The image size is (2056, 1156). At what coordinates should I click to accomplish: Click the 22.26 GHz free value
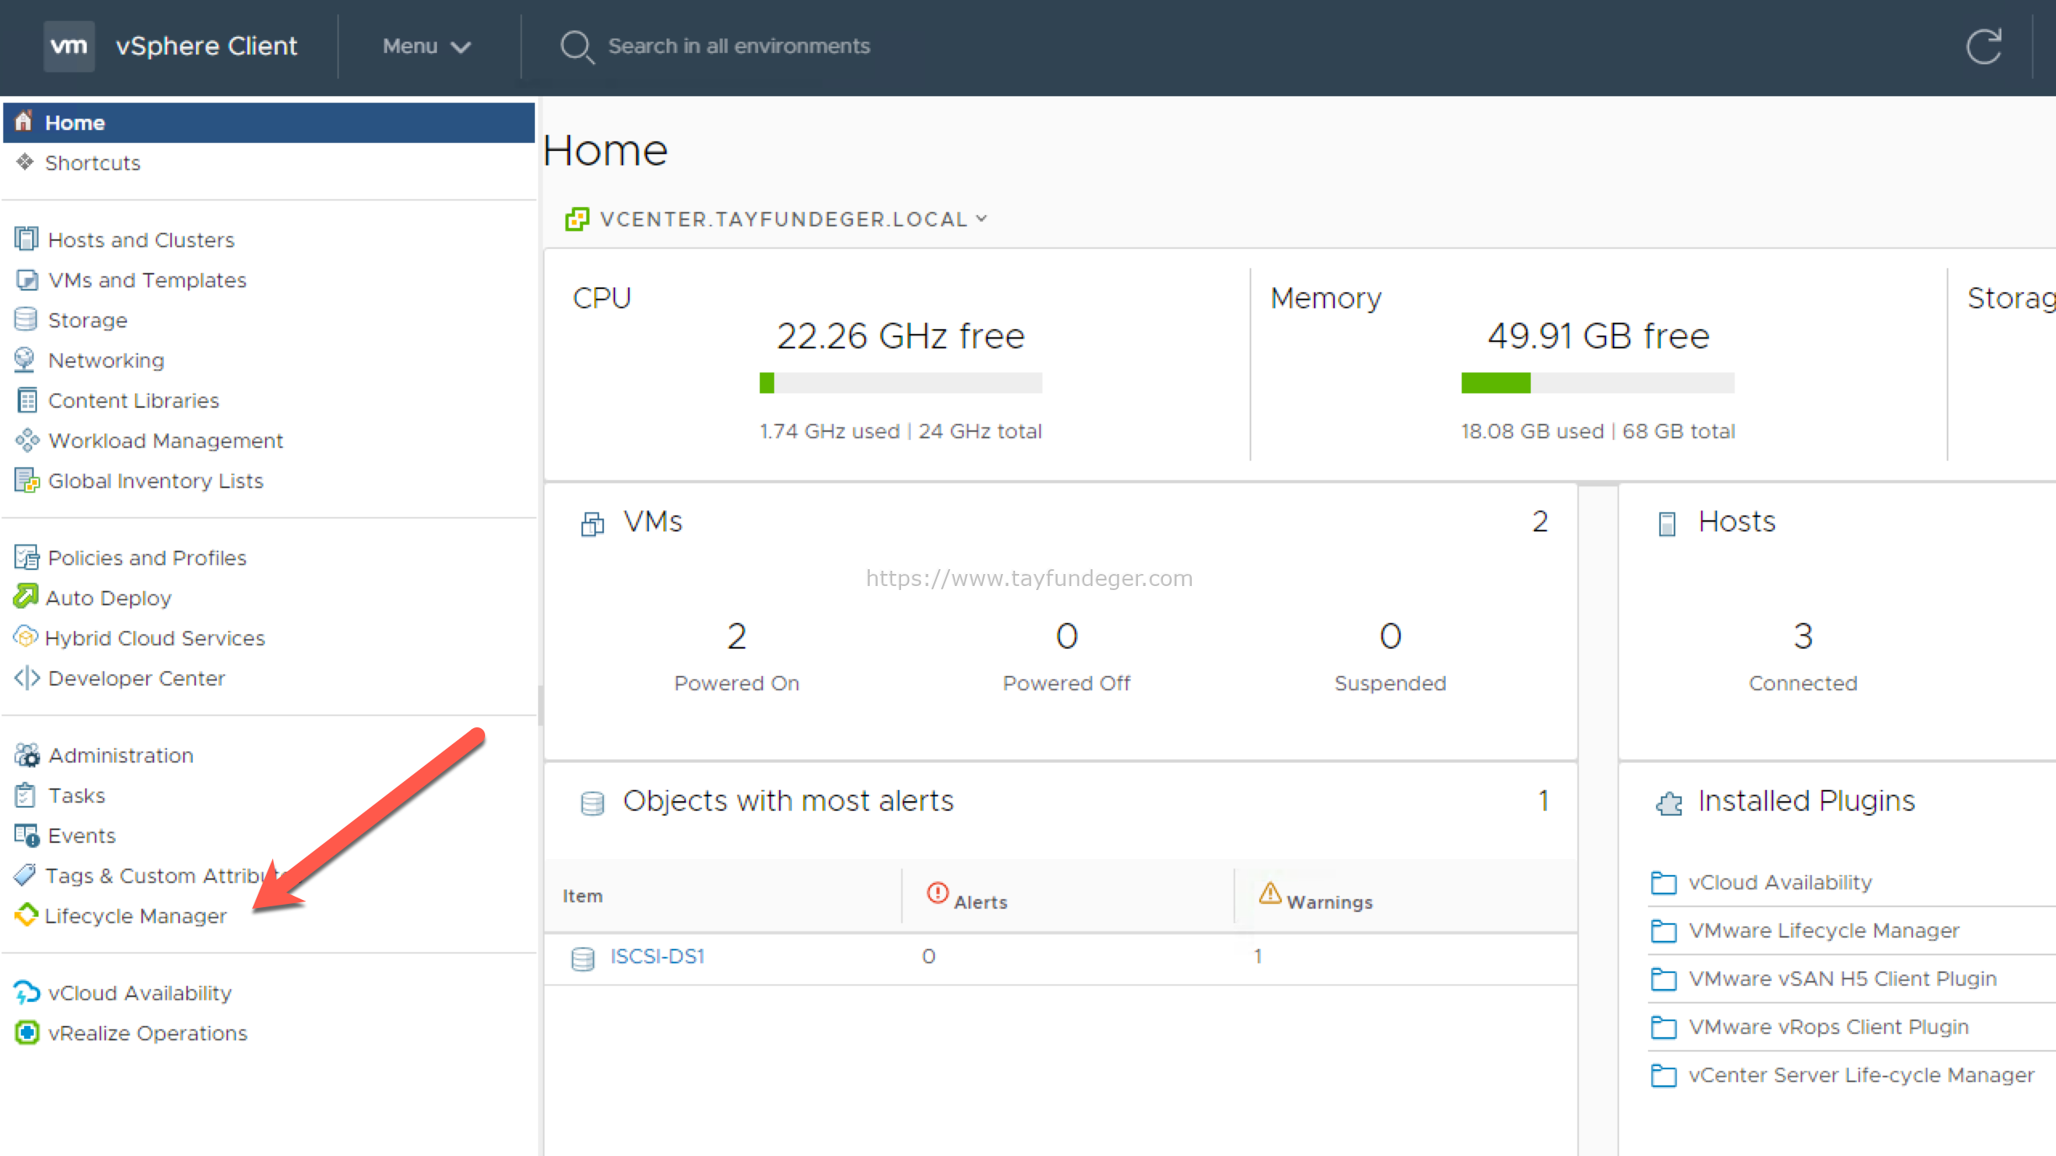tap(900, 336)
